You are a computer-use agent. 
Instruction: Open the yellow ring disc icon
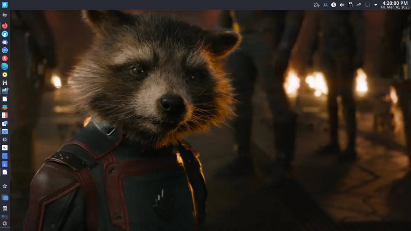pyautogui.click(x=5, y=75)
